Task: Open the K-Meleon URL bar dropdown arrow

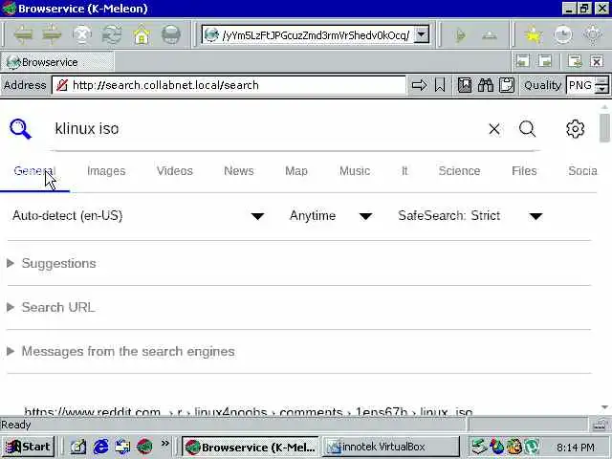Action: 422,34
